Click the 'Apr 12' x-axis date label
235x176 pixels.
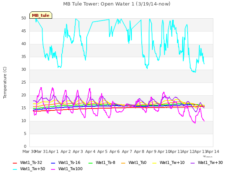tap(188, 151)
